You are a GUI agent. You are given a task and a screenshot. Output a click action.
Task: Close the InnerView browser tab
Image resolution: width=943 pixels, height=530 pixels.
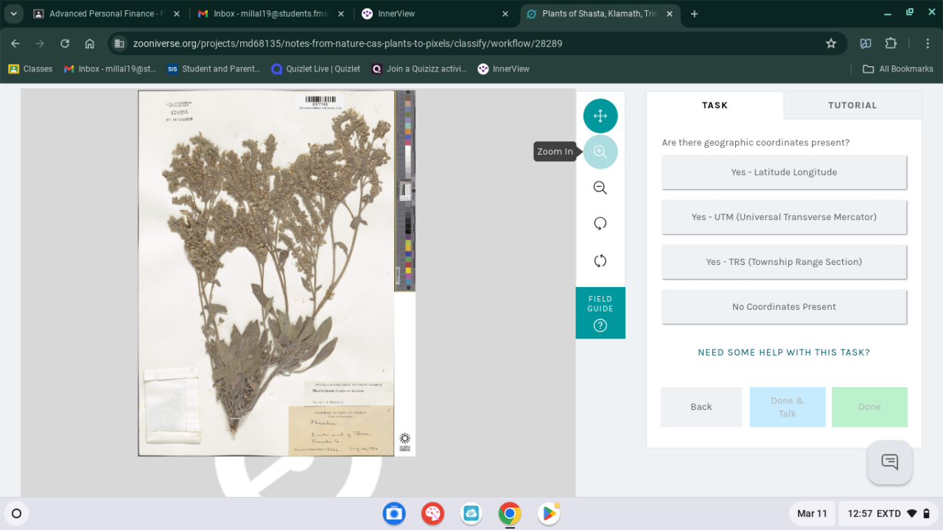(505, 14)
